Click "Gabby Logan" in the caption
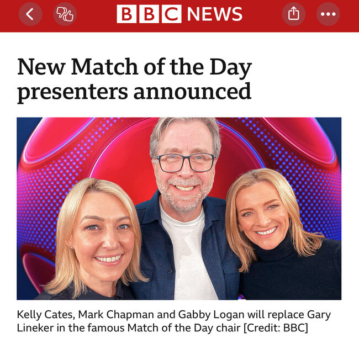 point(212,315)
